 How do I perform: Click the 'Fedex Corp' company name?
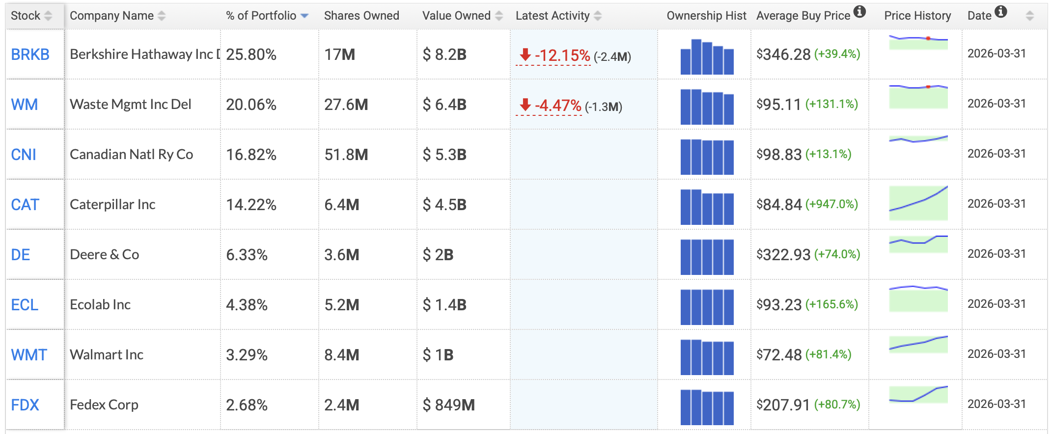point(104,405)
